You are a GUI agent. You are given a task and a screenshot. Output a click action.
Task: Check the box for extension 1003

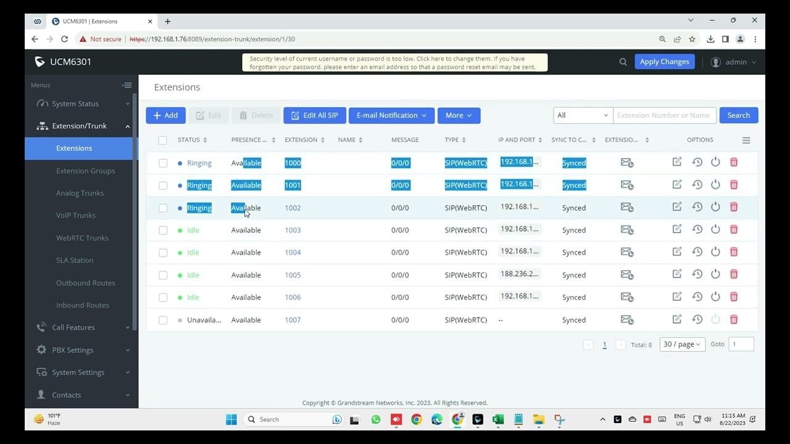click(163, 230)
